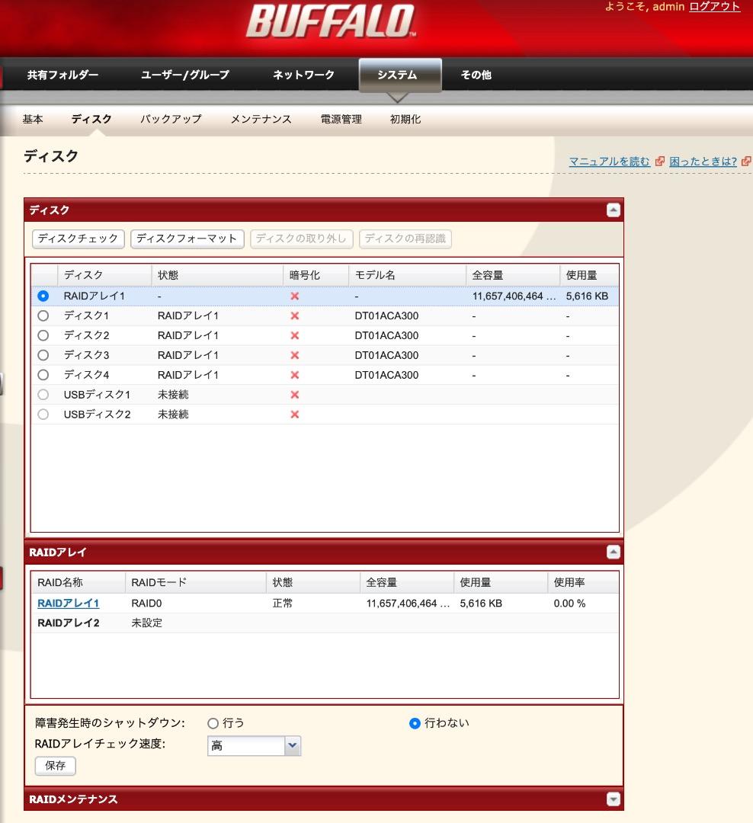Switch to the ネットワーク tab
The width and height of the screenshot is (753, 823).
[302, 75]
